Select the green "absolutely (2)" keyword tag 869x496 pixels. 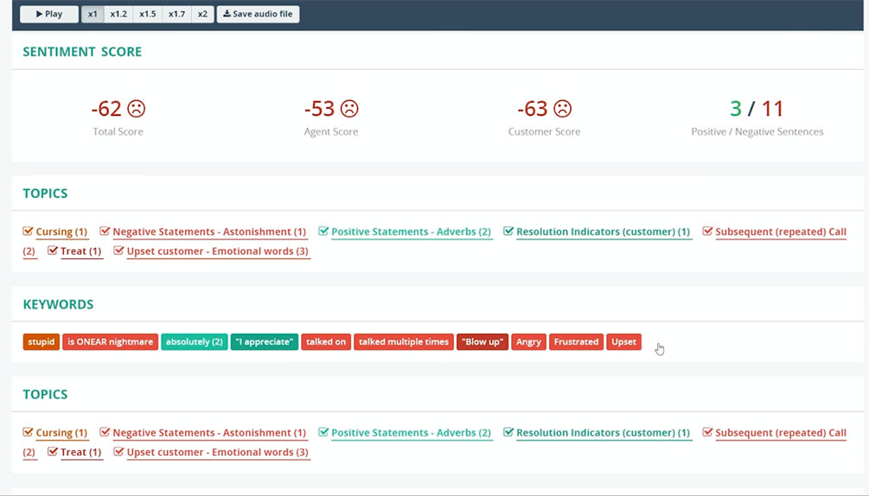194,342
